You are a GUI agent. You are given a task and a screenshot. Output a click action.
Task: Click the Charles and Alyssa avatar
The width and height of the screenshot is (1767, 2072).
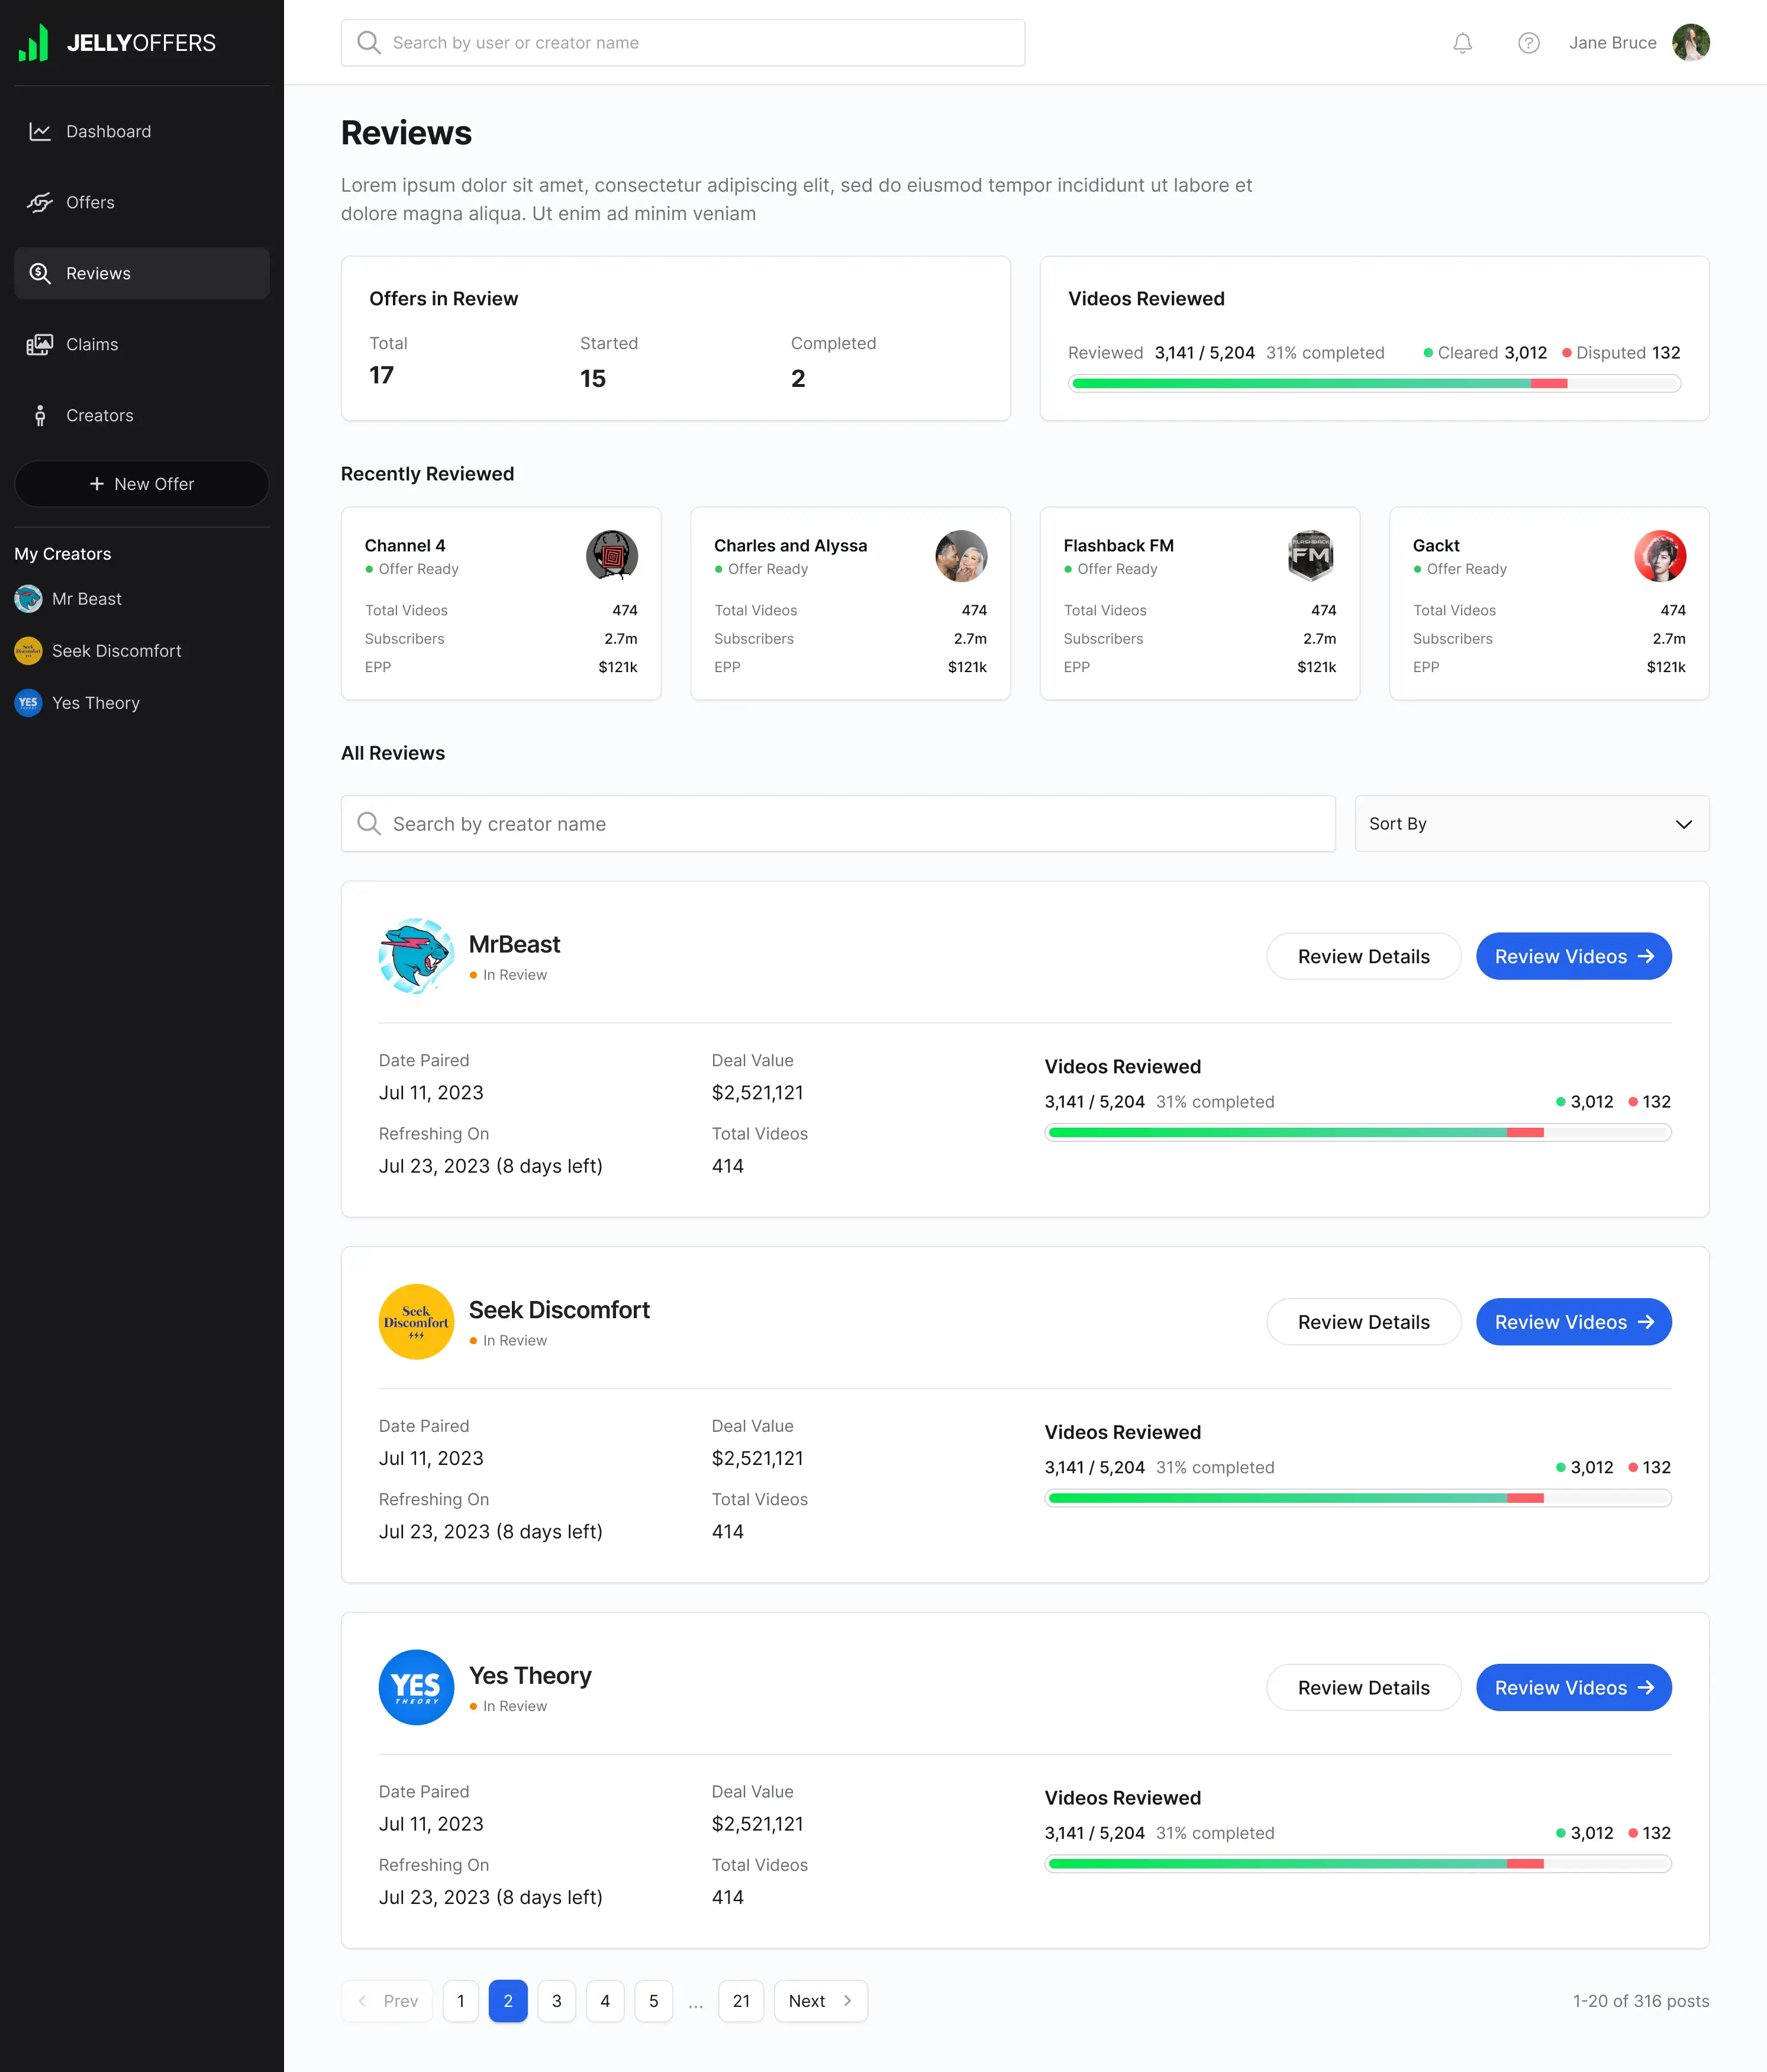(961, 556)
